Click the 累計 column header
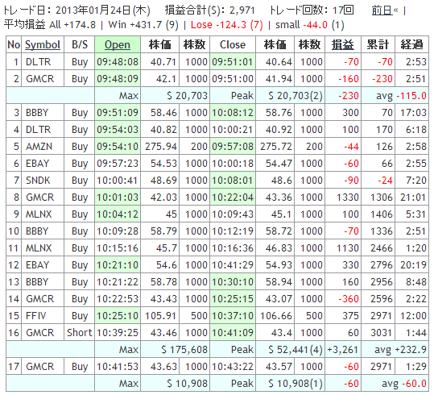 pos(378,44)
